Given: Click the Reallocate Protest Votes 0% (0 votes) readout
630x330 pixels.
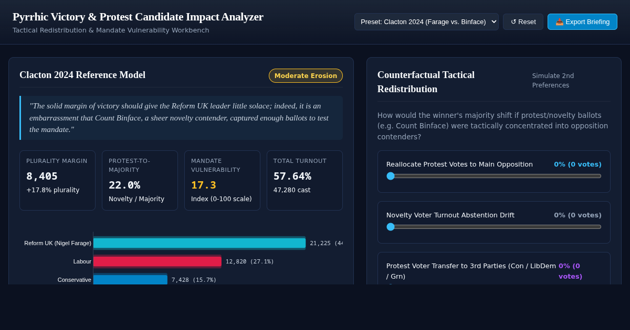Looking at the screenshot, I should tap(577, 164).
